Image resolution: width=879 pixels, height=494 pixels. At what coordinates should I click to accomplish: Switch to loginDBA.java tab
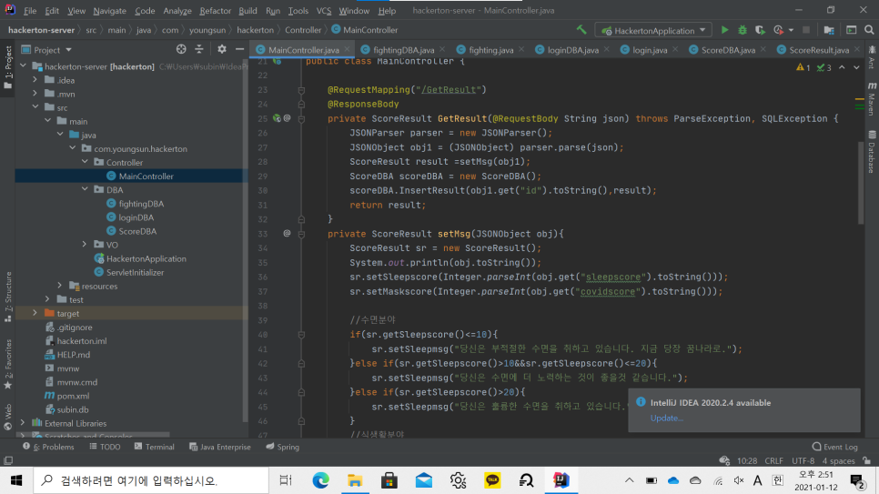coord(572,50)
